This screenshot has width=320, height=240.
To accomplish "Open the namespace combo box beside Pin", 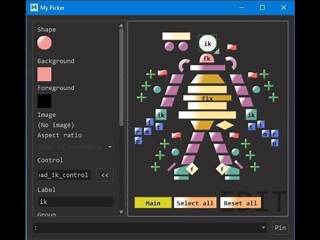I will click(149, 227).
